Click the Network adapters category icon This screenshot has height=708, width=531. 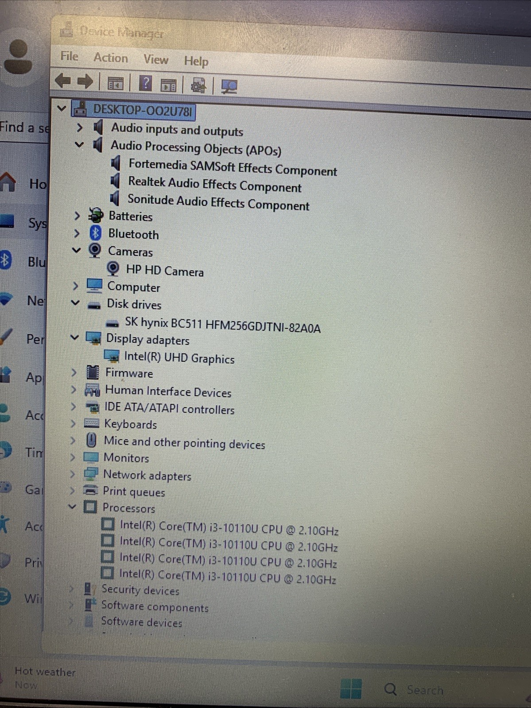coord(91,474)
